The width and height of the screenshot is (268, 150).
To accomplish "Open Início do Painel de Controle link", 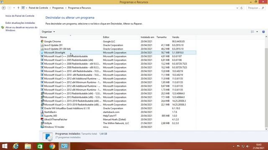I will click(x=20, y=16).
